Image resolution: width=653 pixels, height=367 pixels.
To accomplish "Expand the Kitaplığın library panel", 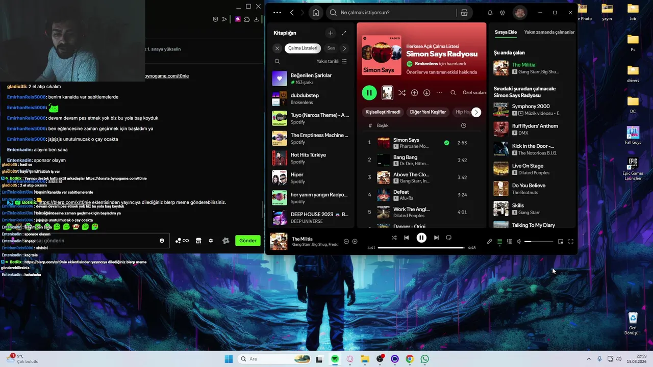I will pos(344,33).
